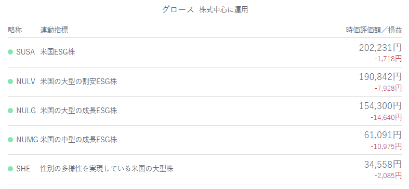
Task: Click the 米国の大型の成長ESG株 description
Action: coord(79,111)
